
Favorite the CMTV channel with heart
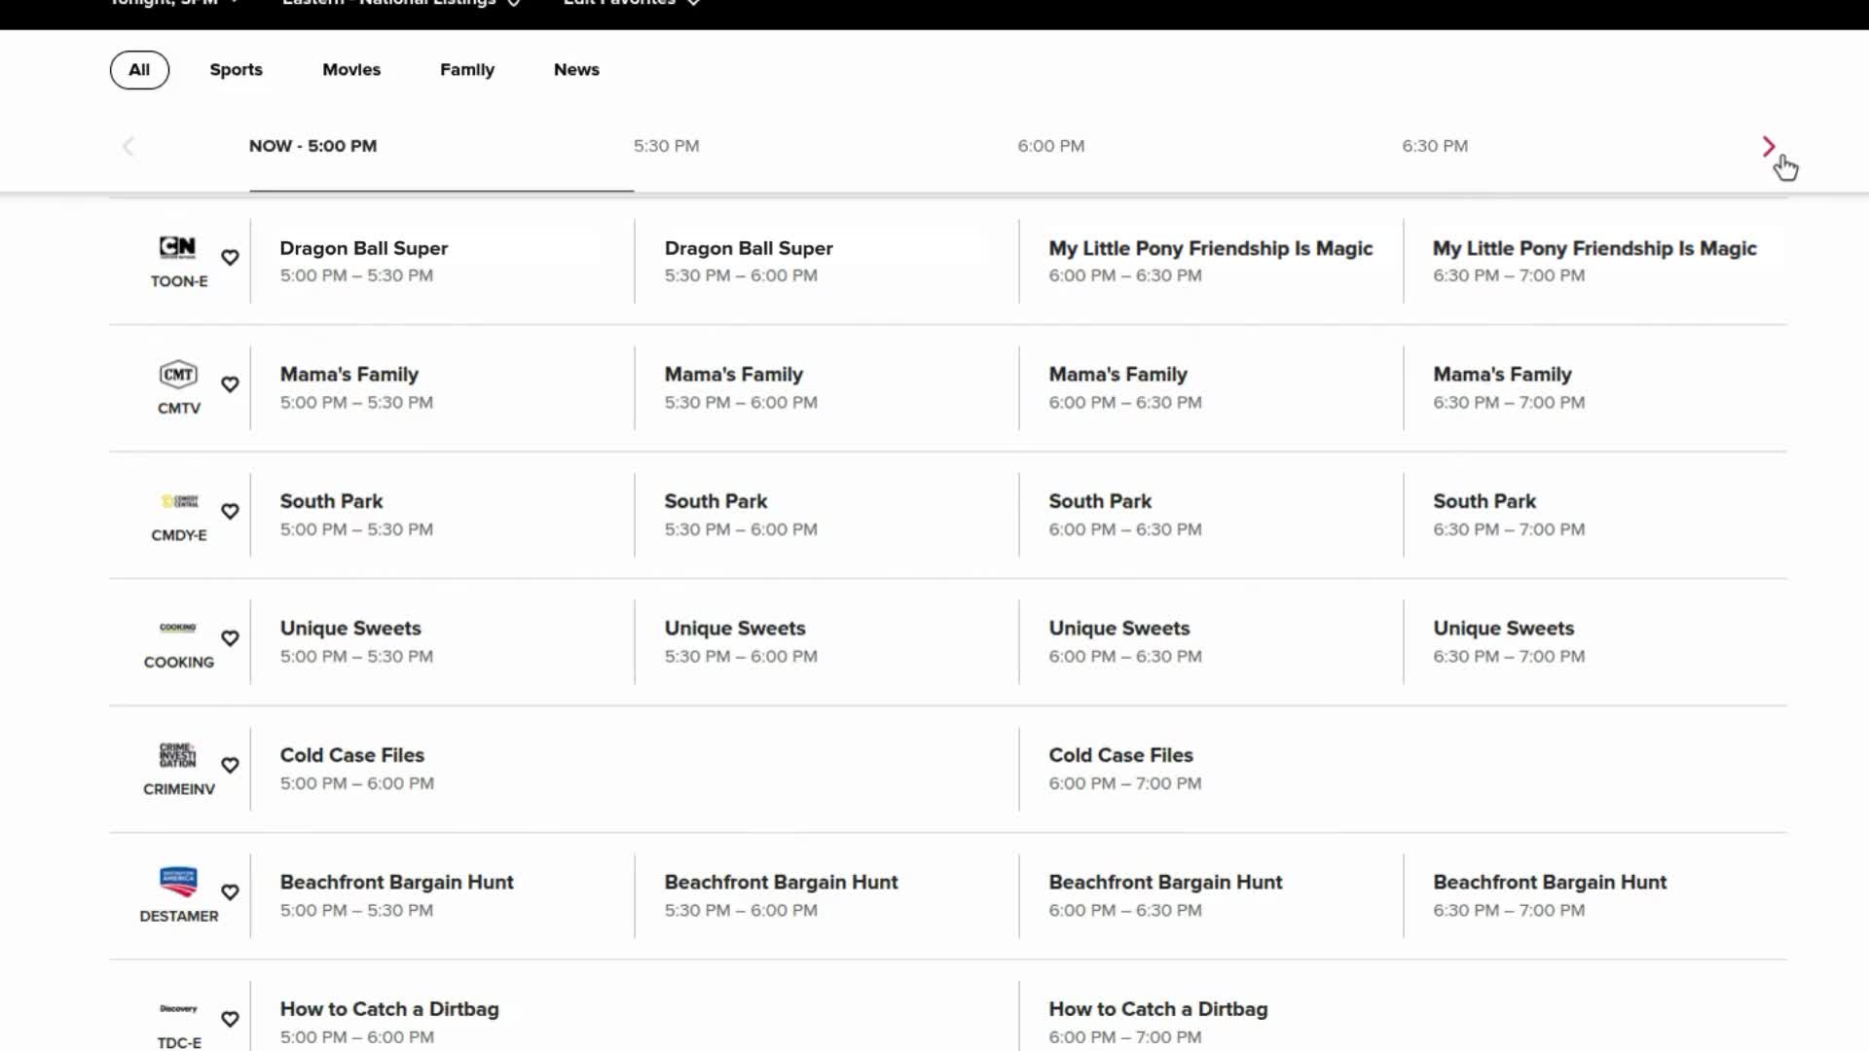coord(230,384)
